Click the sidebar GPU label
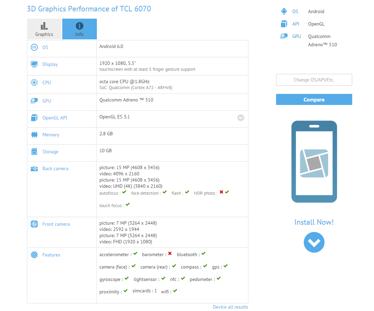Viewport: 374px width, 311px height. pos(297,36)
